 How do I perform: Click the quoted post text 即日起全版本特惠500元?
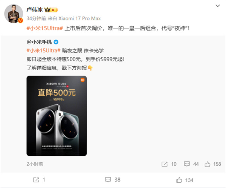coord(54,59)
